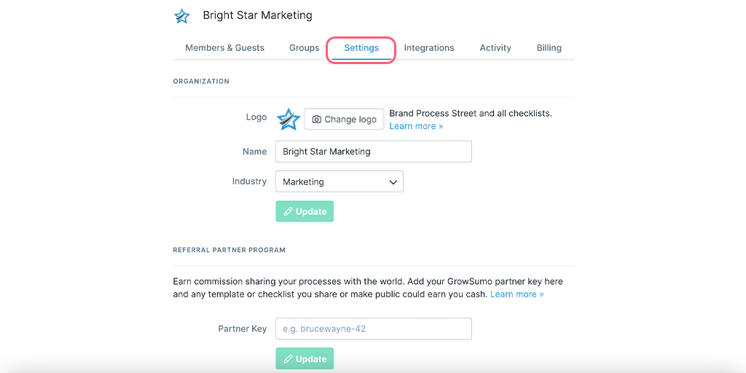The height and width of the screenshot is (373, 746).
Task: Expand the Industry chevron arrow
Action: [x=393, y=182]
